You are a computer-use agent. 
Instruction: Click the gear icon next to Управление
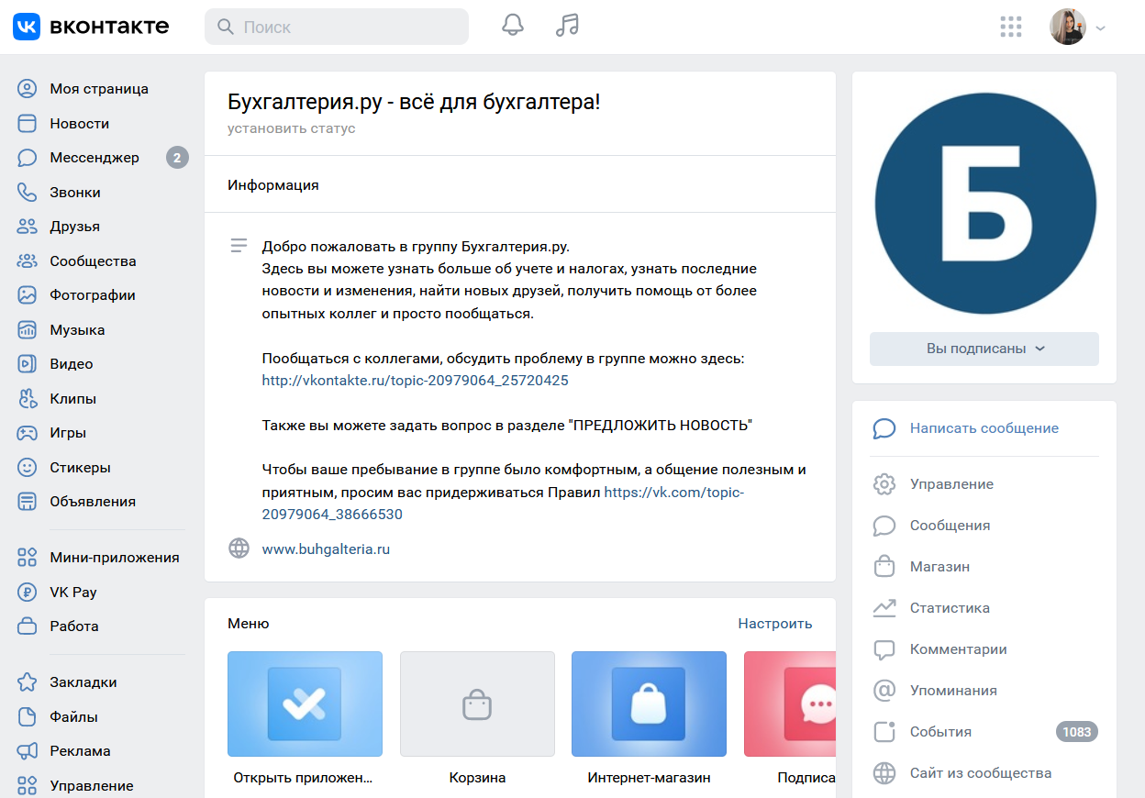click(x=884, y=484)
